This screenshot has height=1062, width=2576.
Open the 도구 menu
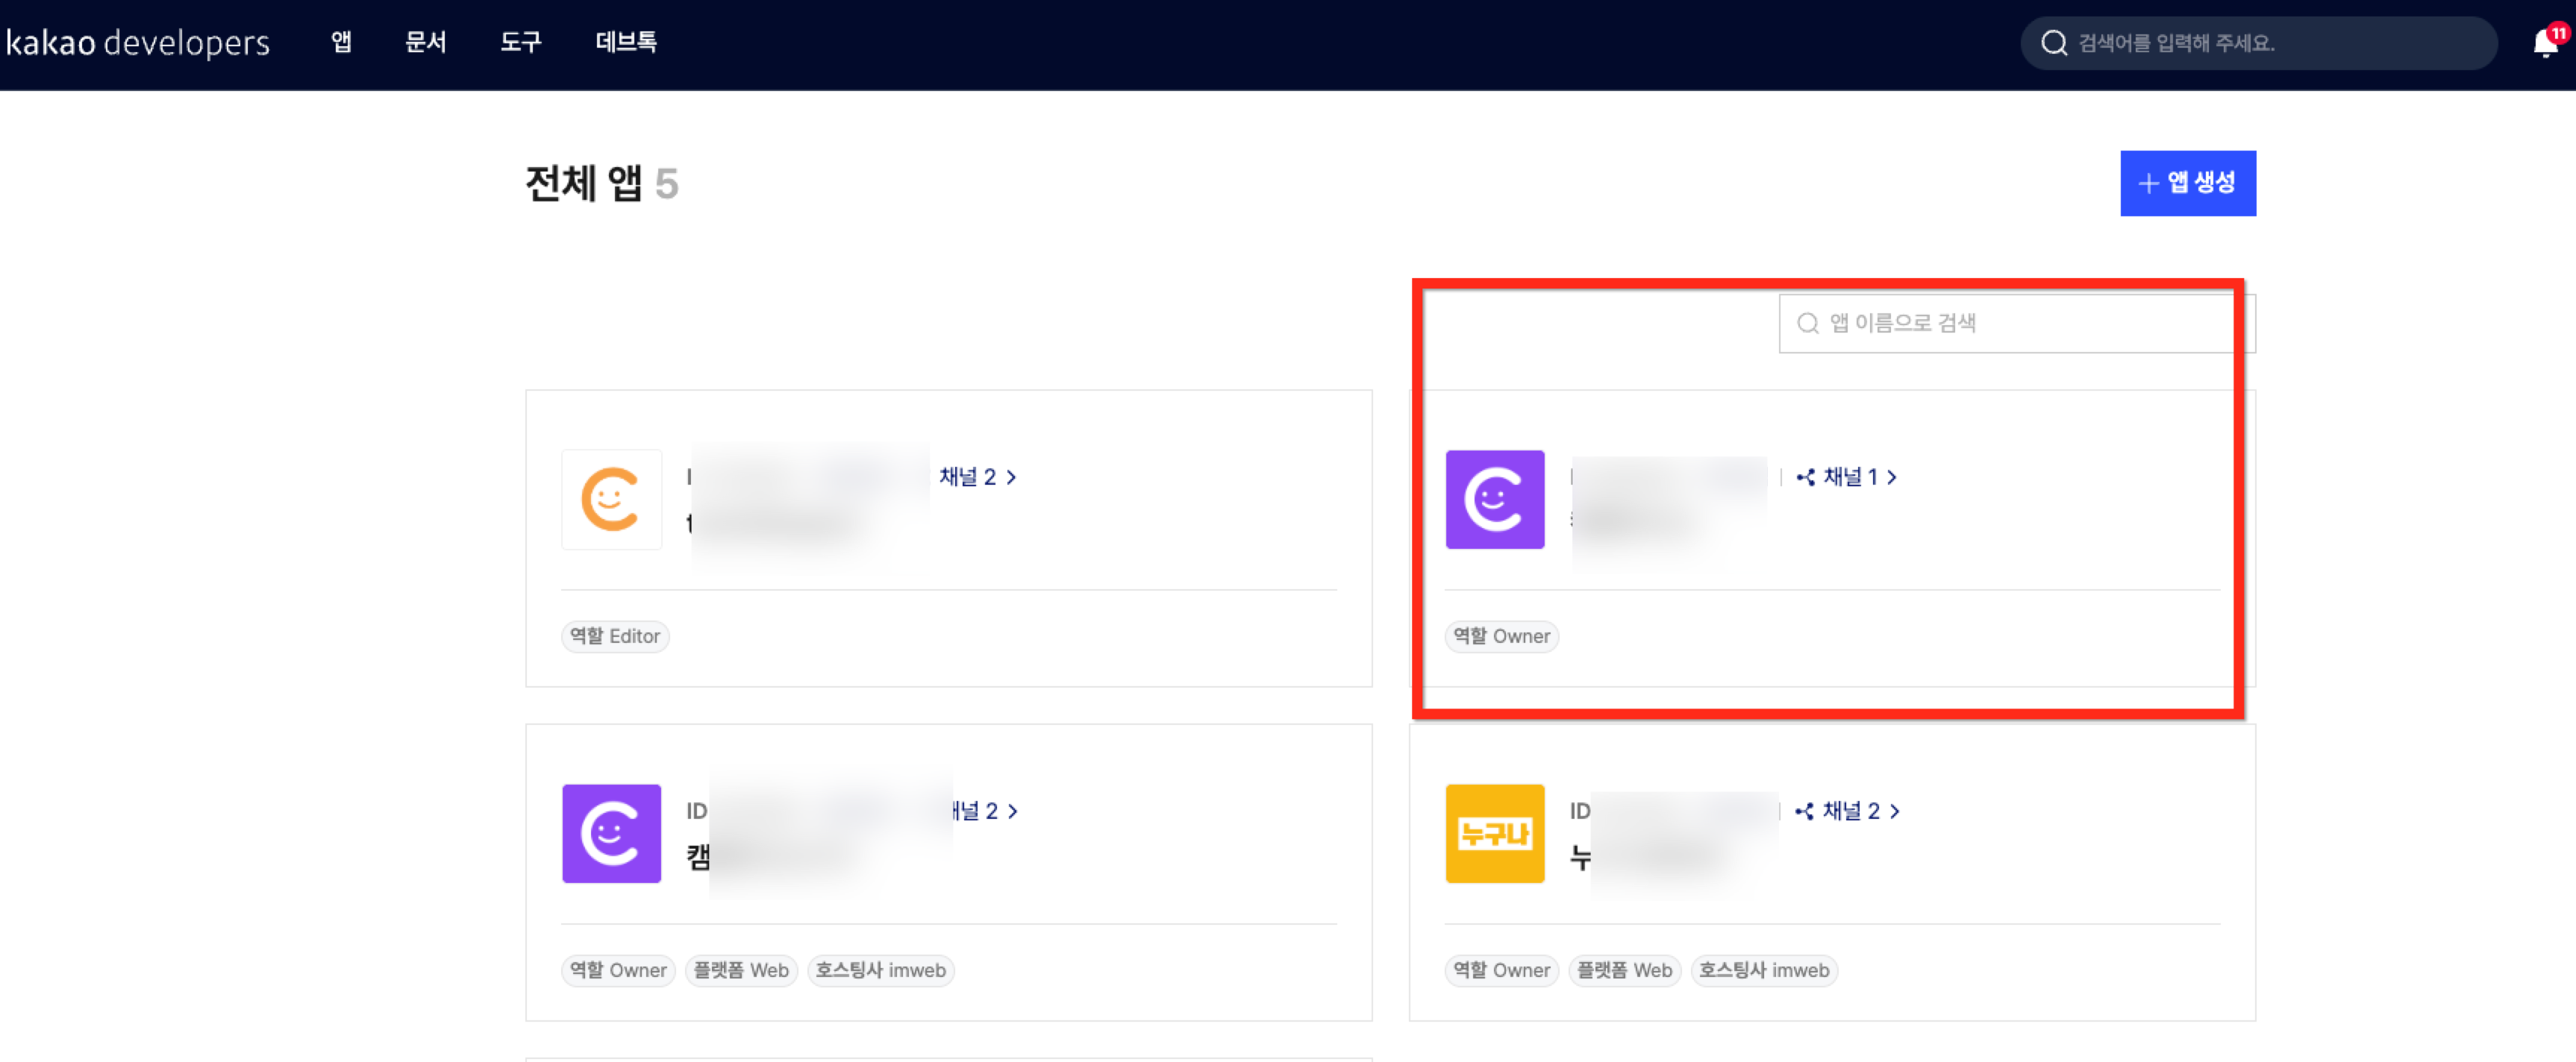[520, 42]
